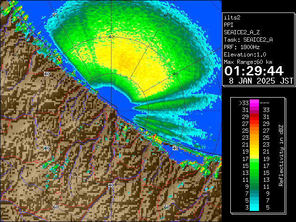The width and height of the screenshot is (296, 222).
Task: Select the "8 JAN 2025 JST" date
Action: (261, 81)
